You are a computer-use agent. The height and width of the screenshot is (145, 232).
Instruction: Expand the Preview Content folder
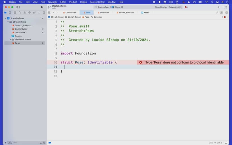pos(10,39)
